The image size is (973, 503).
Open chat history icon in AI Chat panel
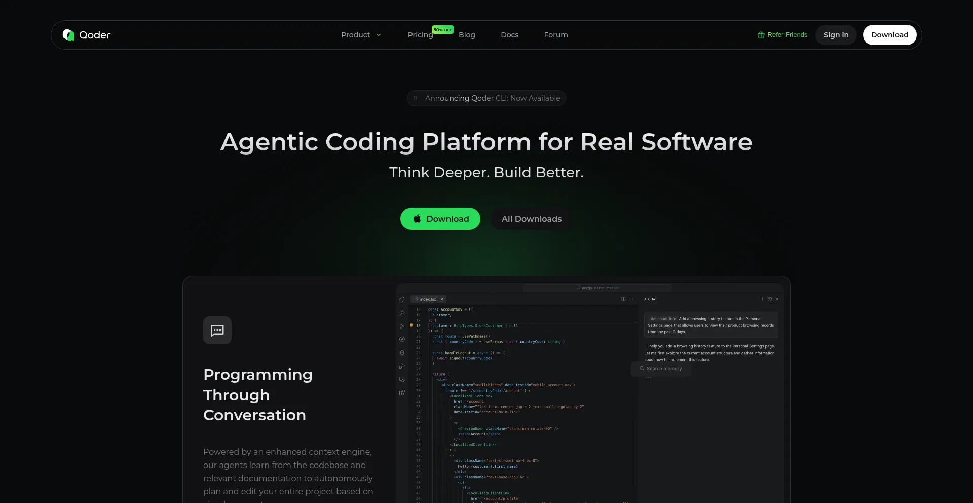[770, 299]
